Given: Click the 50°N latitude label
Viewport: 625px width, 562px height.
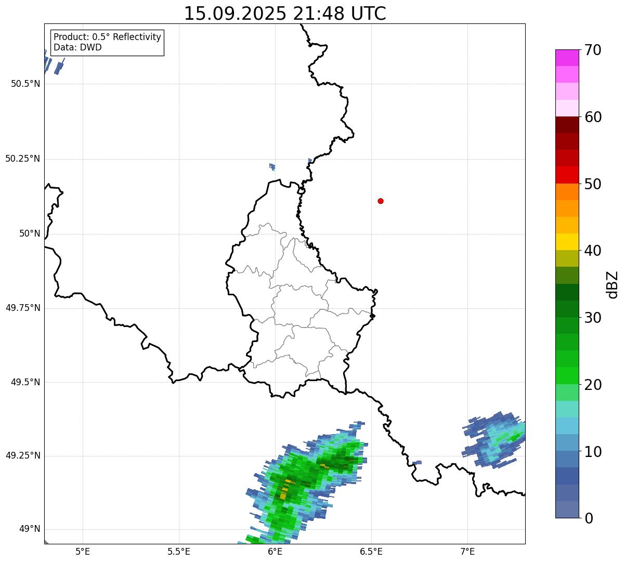Looking at the screenshot, I should [x=30, y=233].
